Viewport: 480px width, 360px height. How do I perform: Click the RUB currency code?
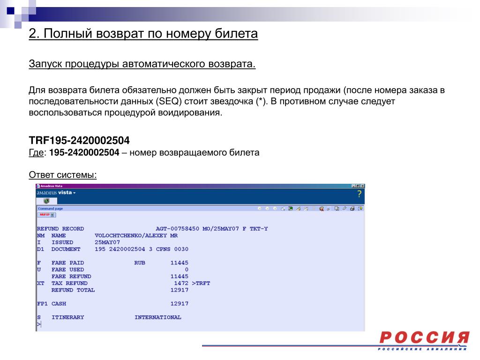tap(140, 262)
